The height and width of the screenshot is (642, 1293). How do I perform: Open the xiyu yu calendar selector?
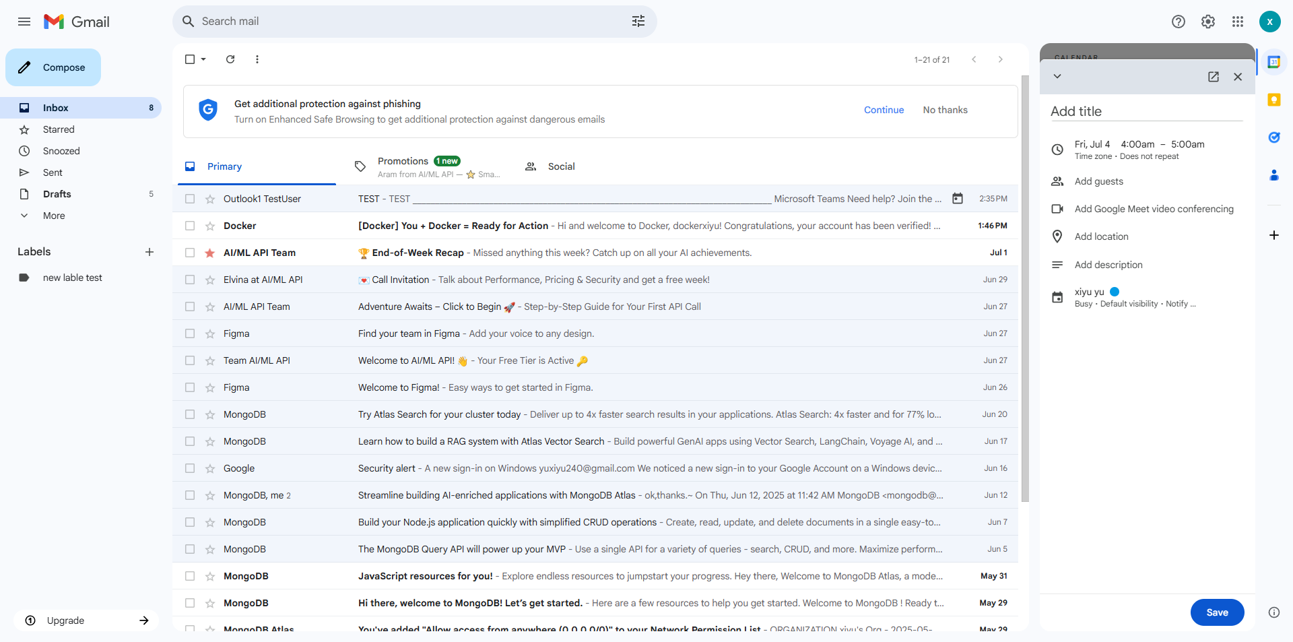(x=1090, y=292)
